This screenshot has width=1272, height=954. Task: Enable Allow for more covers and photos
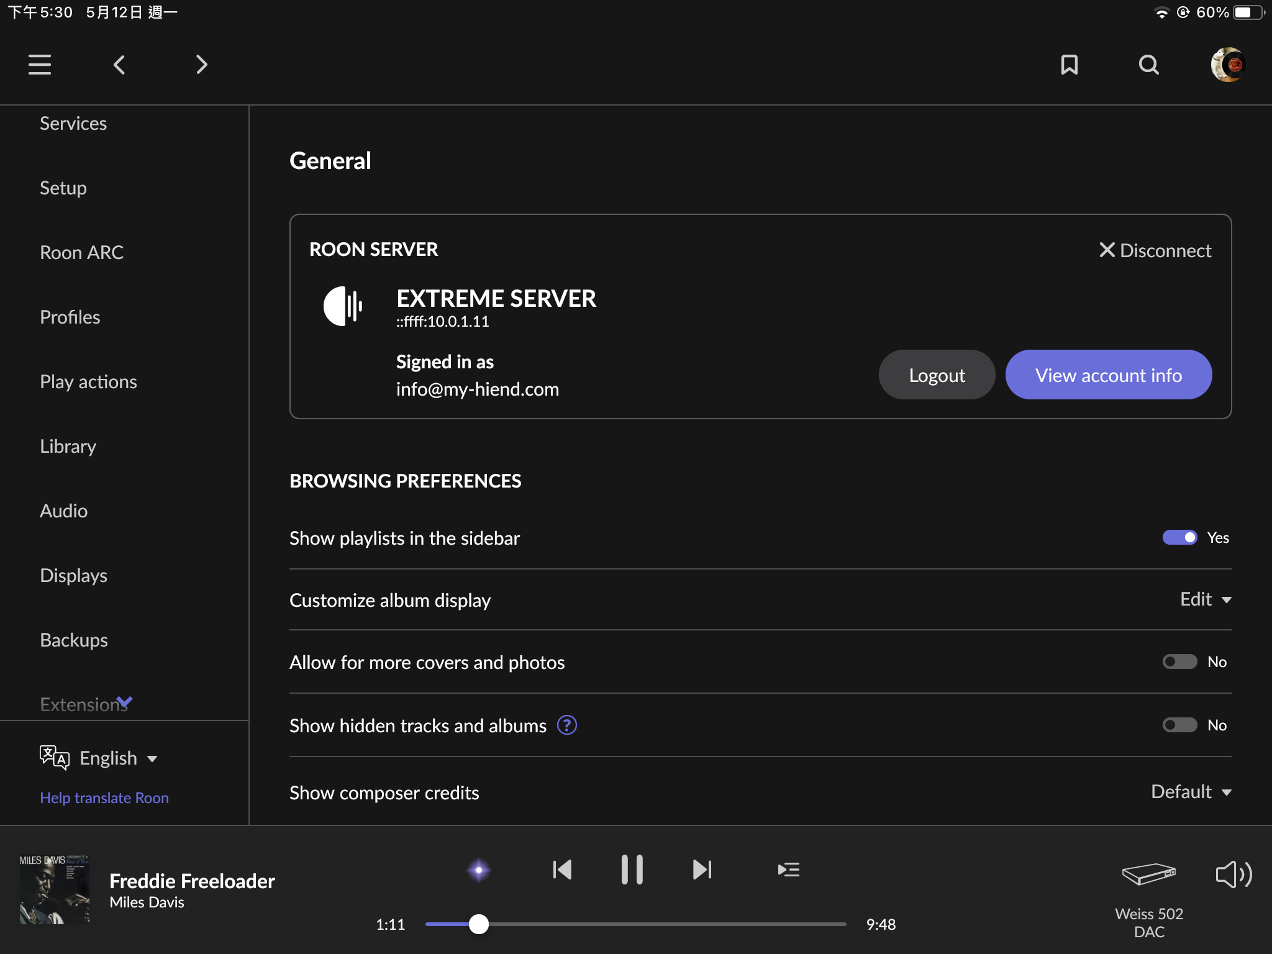(1179, 661)
